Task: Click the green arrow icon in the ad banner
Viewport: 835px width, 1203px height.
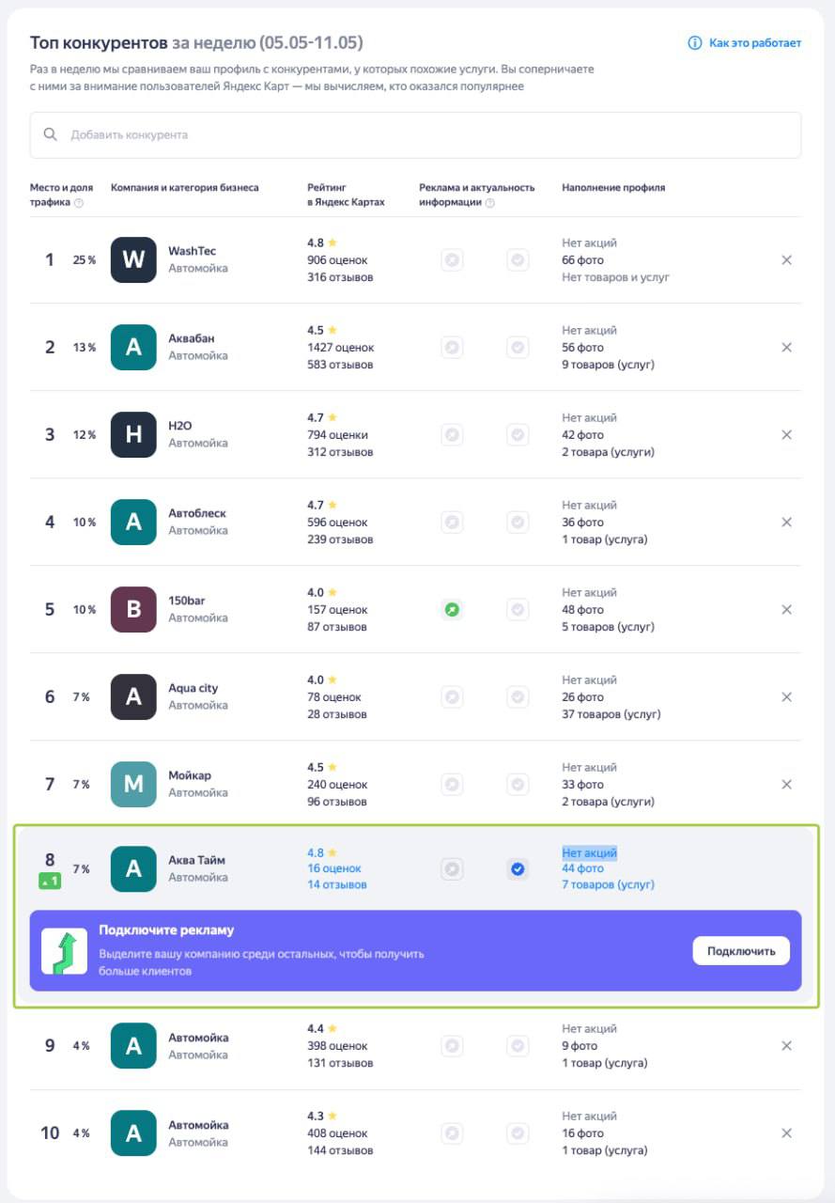Action: [65, 951]
